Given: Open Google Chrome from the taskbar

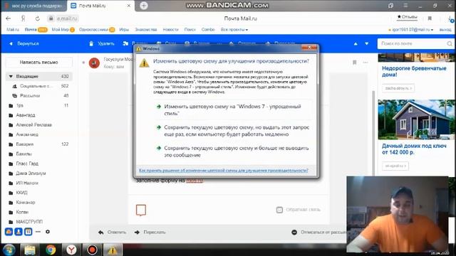Looking at the screenshot, I should point(51,250).
